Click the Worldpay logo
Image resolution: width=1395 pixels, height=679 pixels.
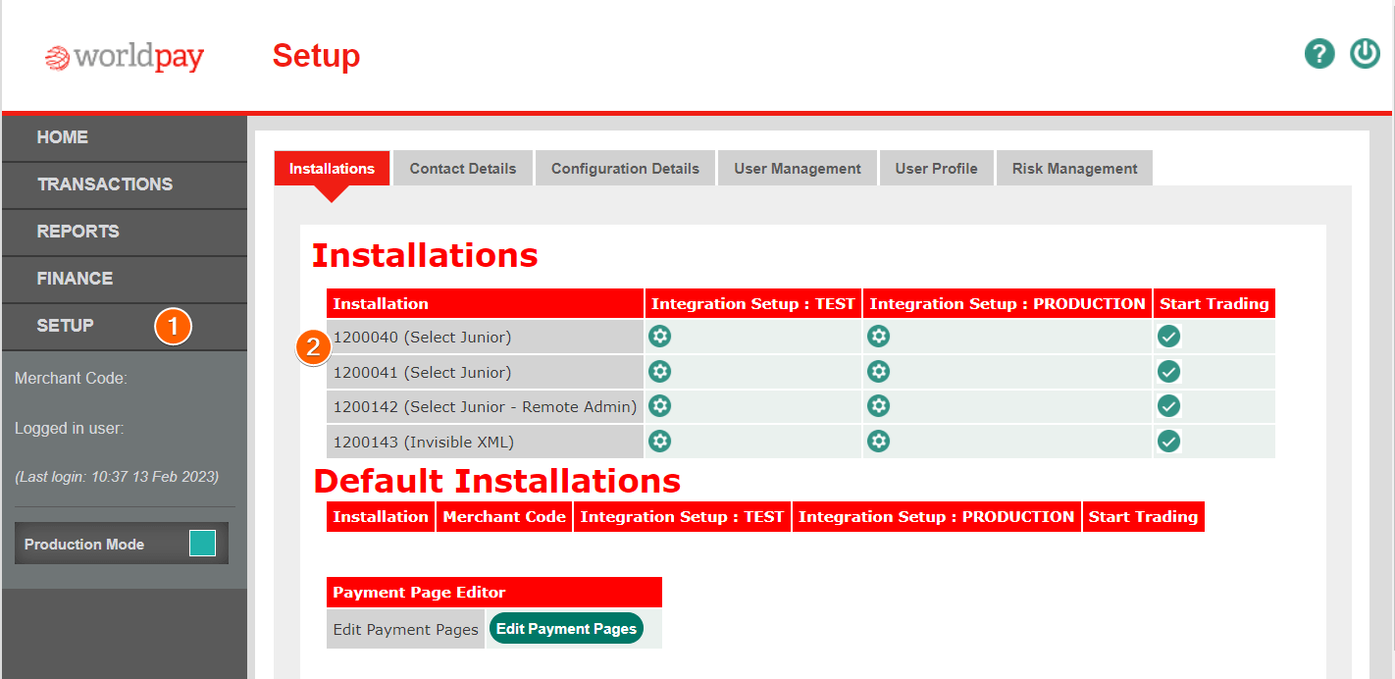(x=125, y=58)
